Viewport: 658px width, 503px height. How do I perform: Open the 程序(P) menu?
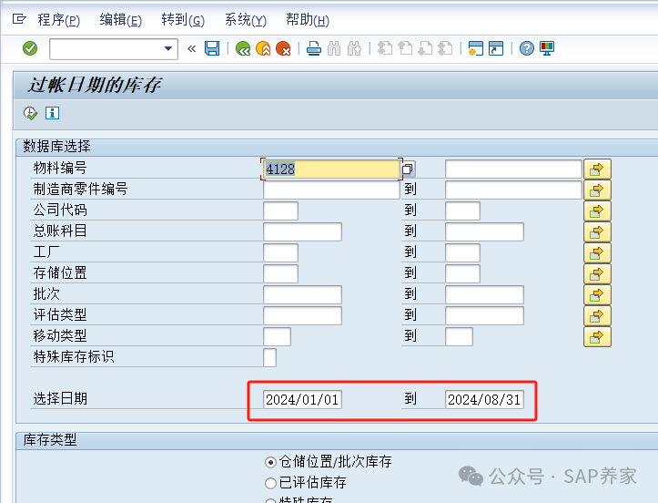coord(59,20)
